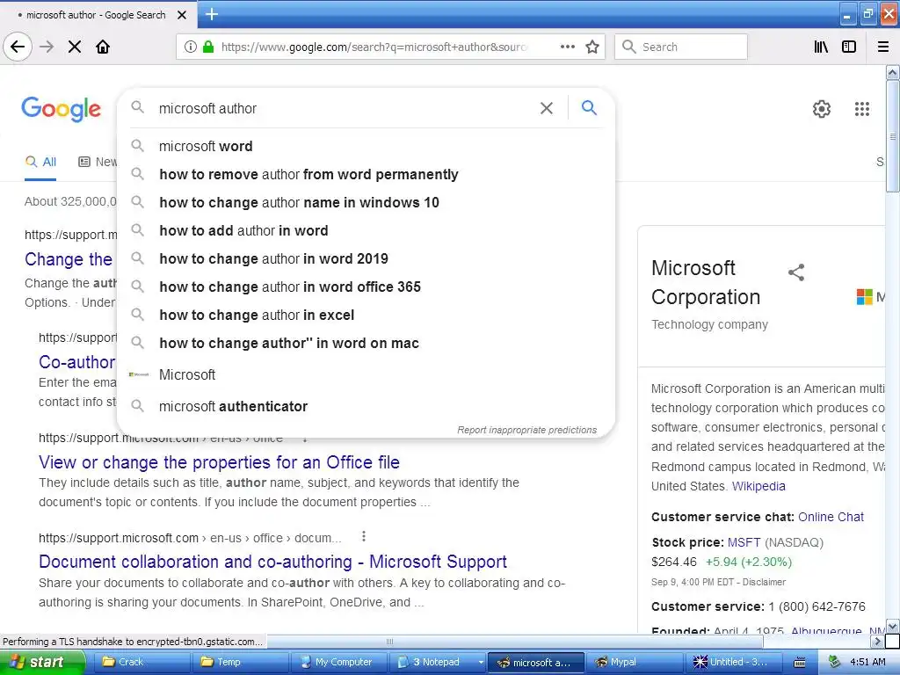900x675 pixels.
Task: Choose how to change author in word 2019
Action: coord(366,259)
